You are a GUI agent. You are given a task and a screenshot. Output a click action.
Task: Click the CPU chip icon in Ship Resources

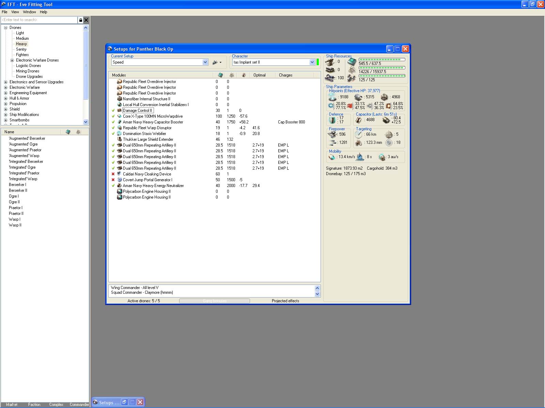click(352, 62)
